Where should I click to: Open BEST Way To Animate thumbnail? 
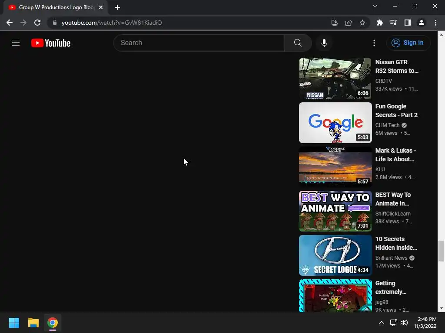pos(335,211)
